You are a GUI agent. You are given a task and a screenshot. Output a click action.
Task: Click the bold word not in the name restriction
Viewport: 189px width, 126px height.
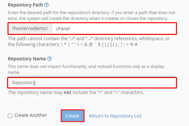pos(67,92)
